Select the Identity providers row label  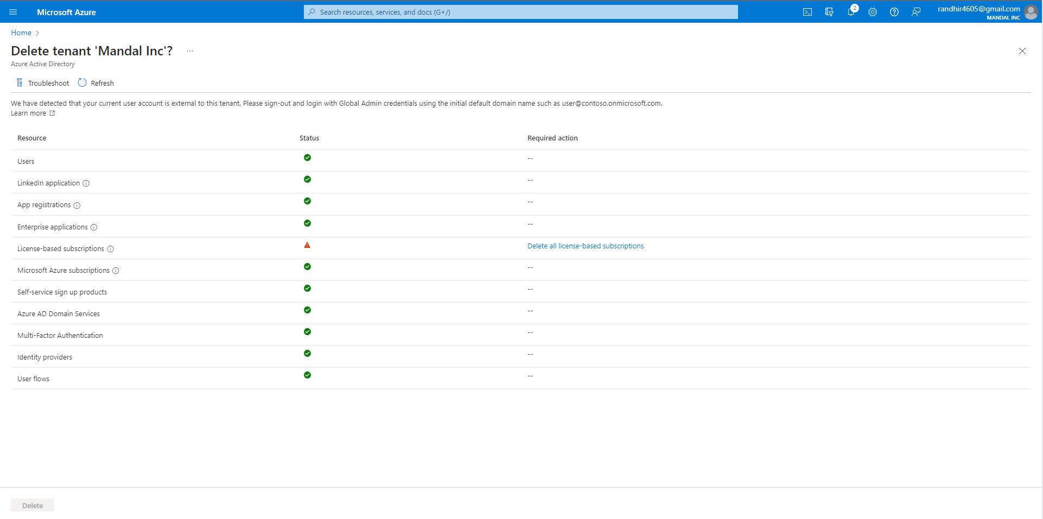click(44, 357)
